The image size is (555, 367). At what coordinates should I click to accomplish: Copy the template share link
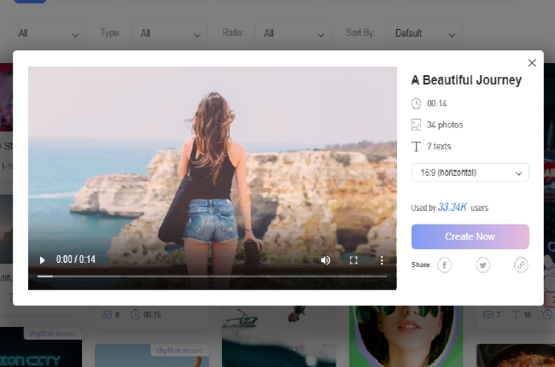[x=521, y=265]
